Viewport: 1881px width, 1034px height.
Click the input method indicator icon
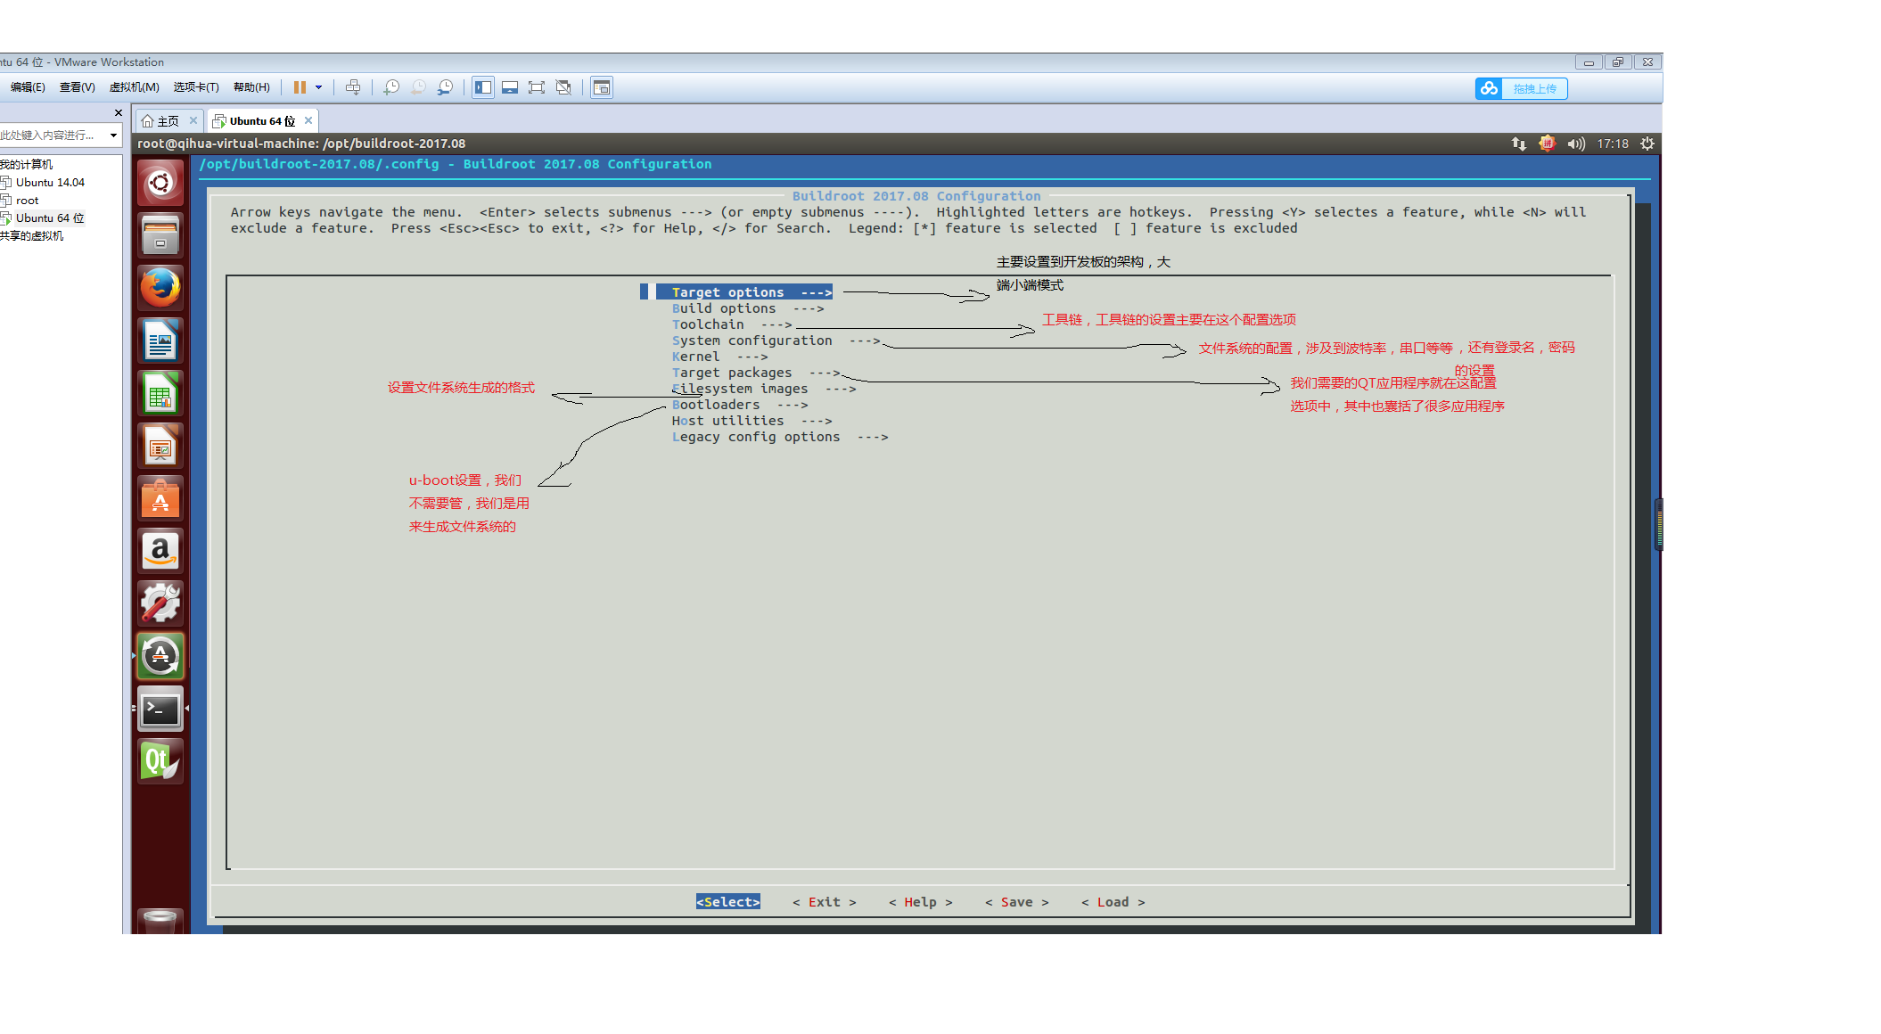coord(1548,144)
